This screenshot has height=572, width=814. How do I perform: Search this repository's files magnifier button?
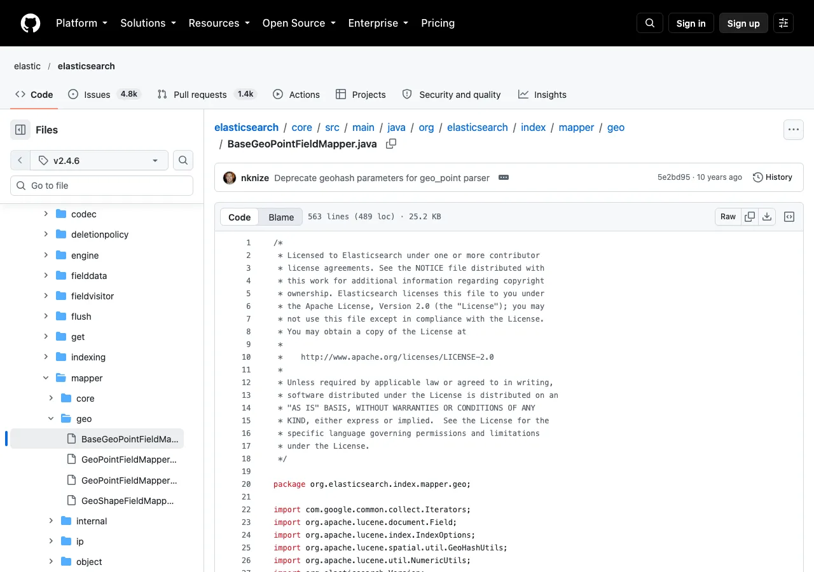(183, 160)
